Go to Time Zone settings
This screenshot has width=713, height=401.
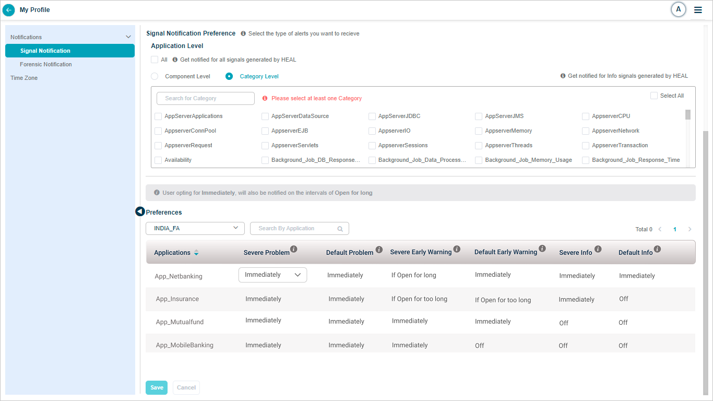(24, 78)
